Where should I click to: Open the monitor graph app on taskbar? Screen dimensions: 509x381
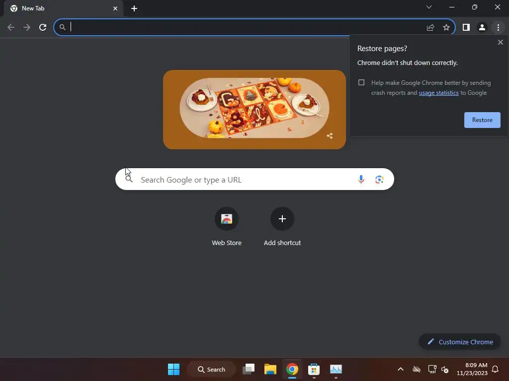point(336,369)
